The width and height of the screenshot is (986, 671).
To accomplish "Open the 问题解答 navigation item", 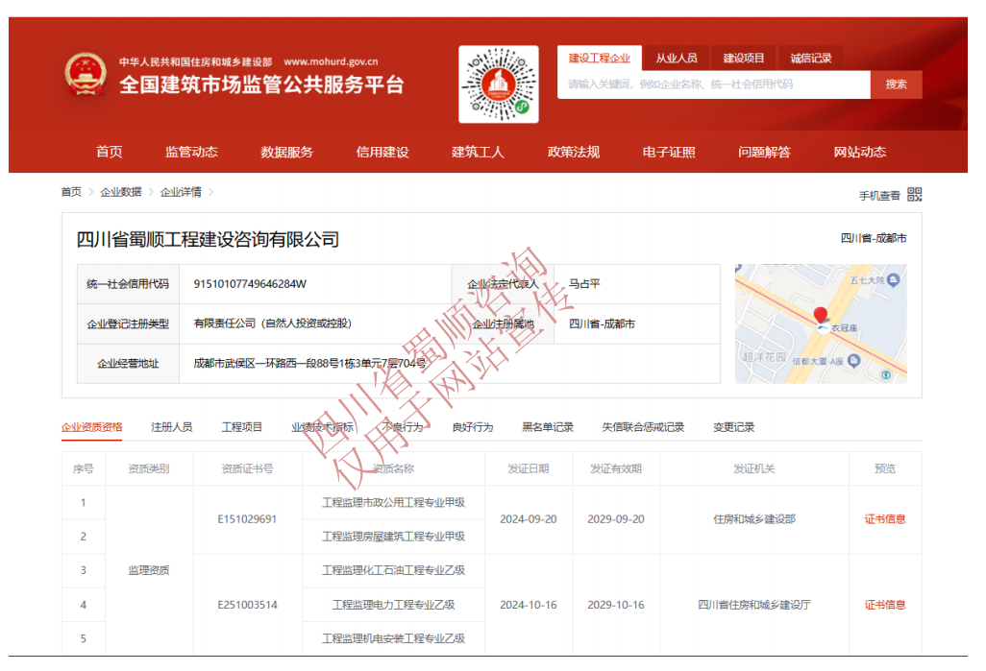I will (x=764, y=152).
